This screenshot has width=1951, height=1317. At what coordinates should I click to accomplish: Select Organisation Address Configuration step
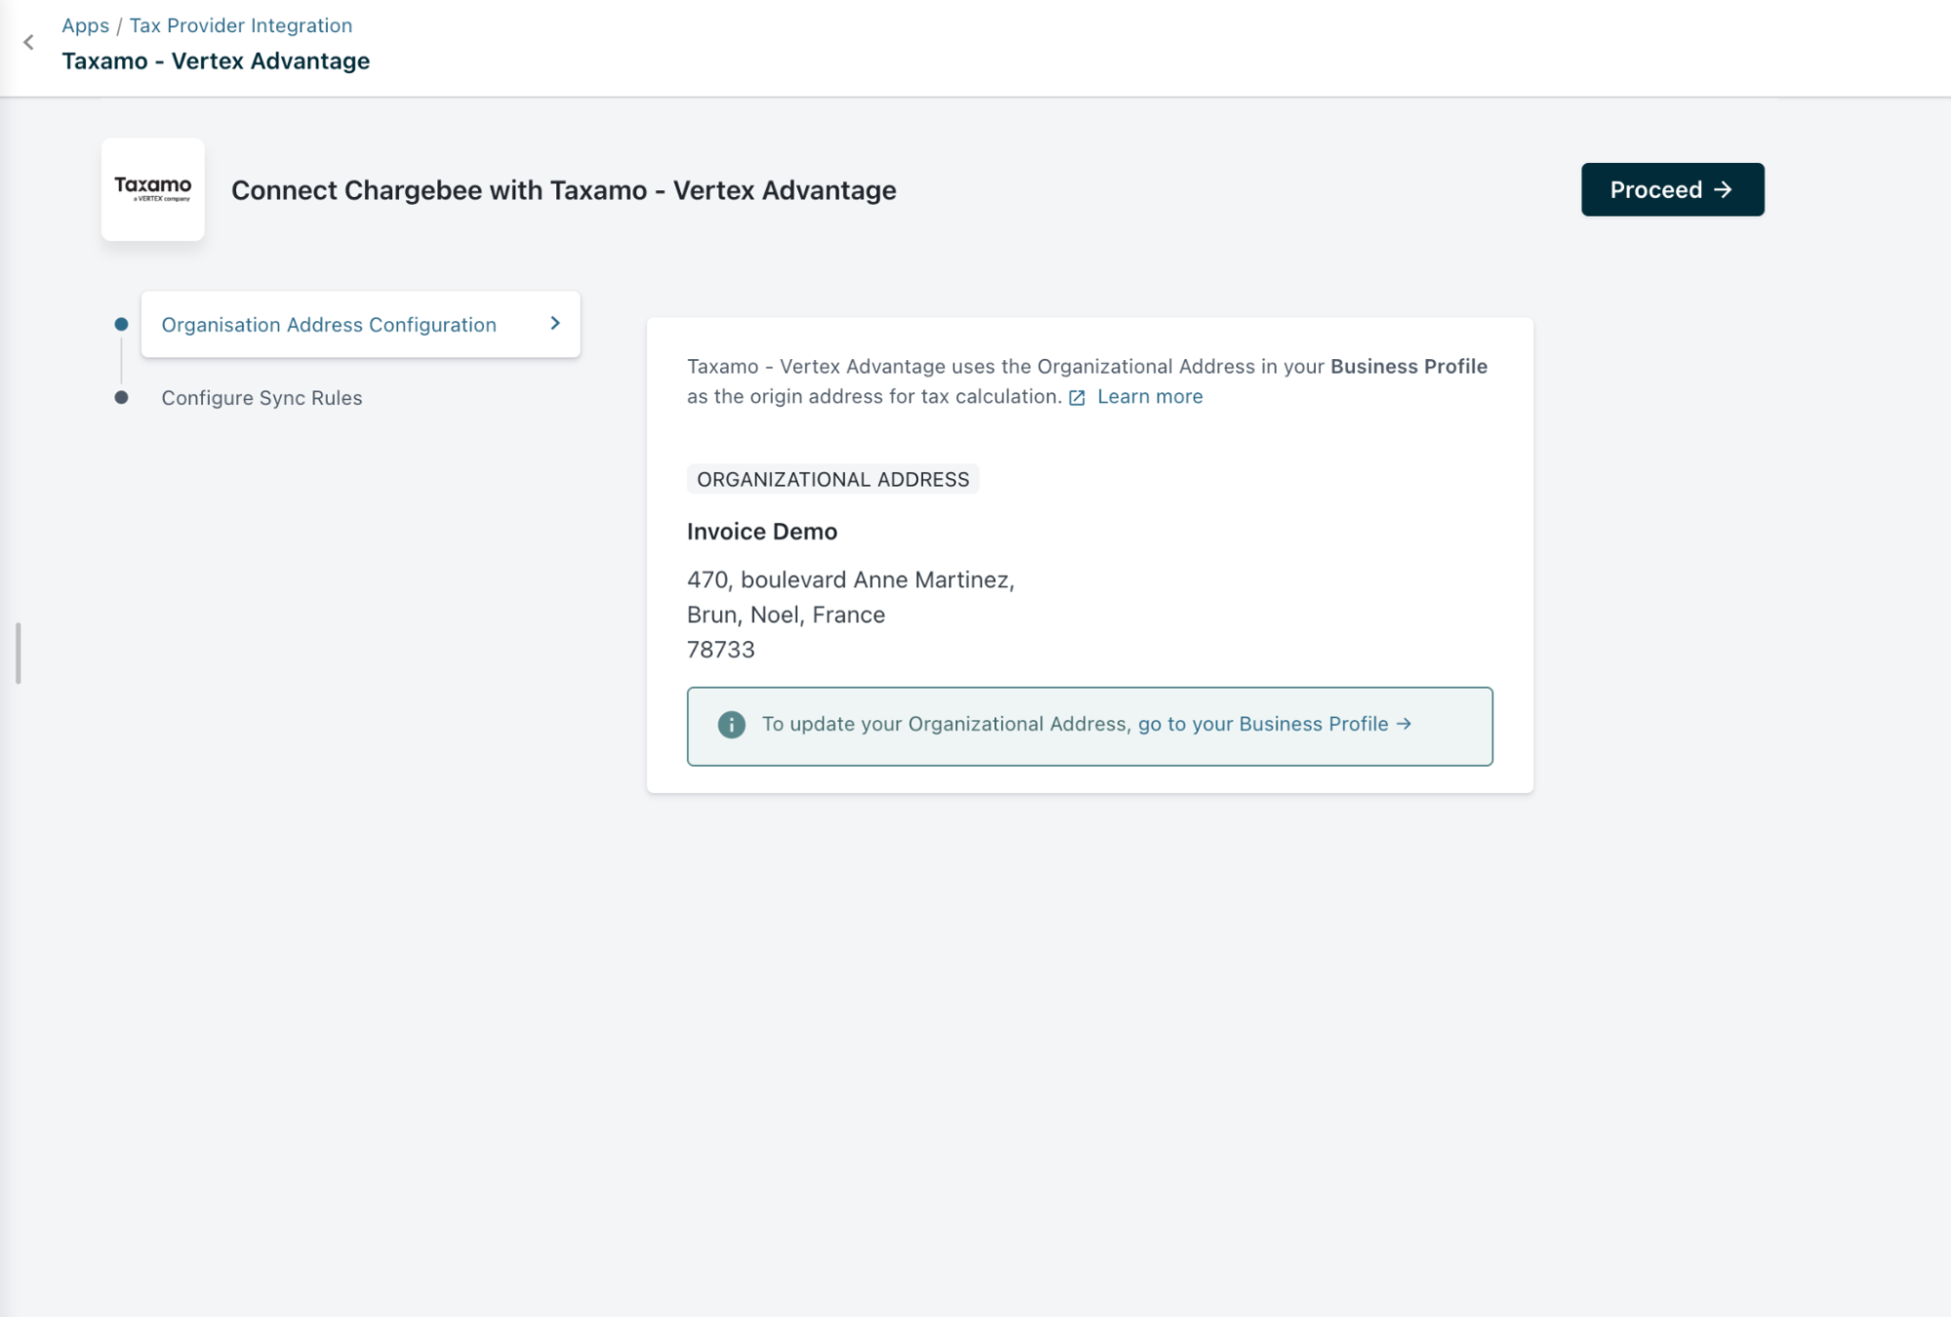(328, 325)
